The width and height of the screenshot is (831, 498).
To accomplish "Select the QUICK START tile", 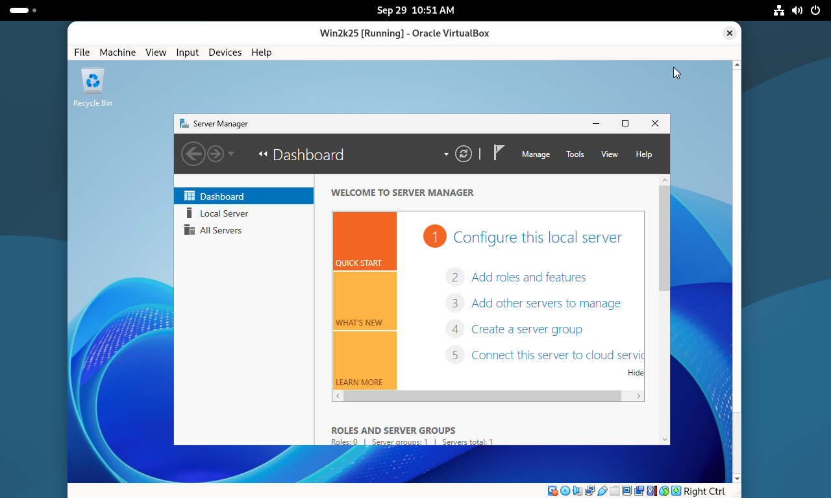I will 364,241.
